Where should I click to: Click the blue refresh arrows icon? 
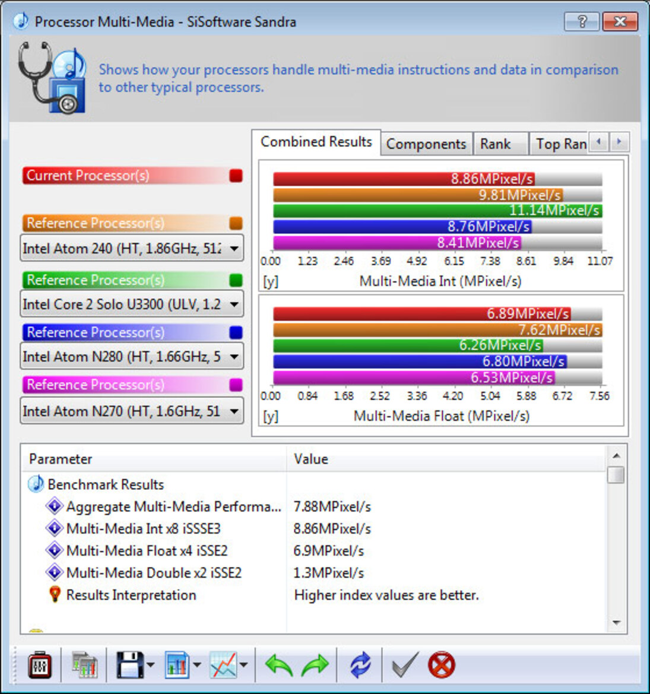[x=360, y=665]
